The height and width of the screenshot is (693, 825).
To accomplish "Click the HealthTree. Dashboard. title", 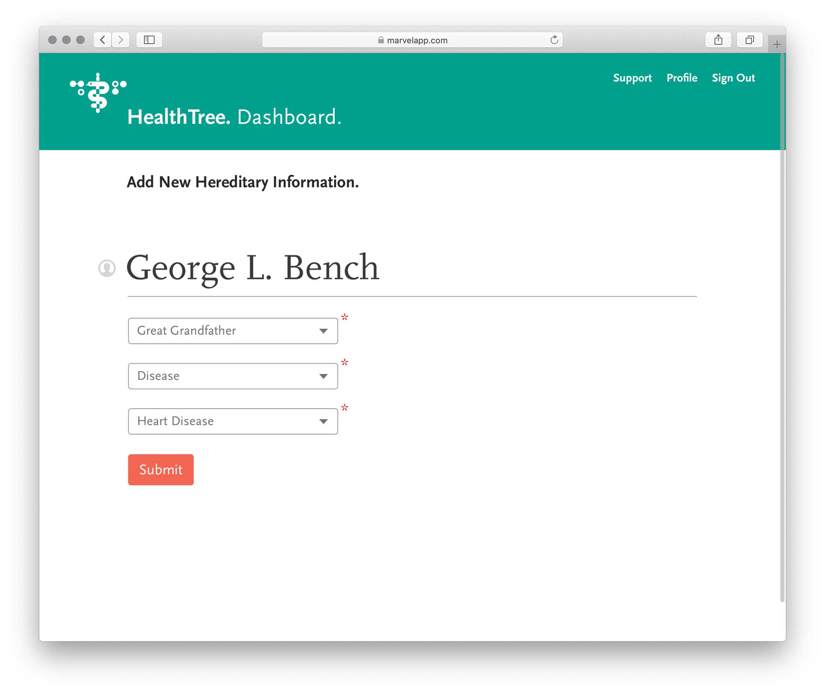I will pos(234,117).
